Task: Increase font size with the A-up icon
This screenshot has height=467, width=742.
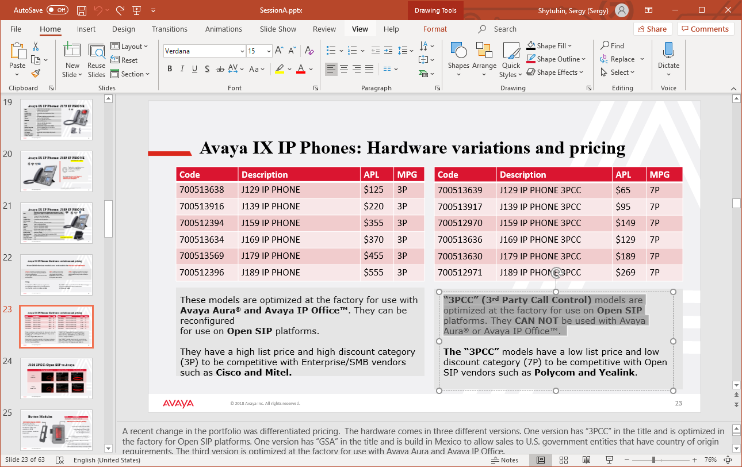Action: 280,51
